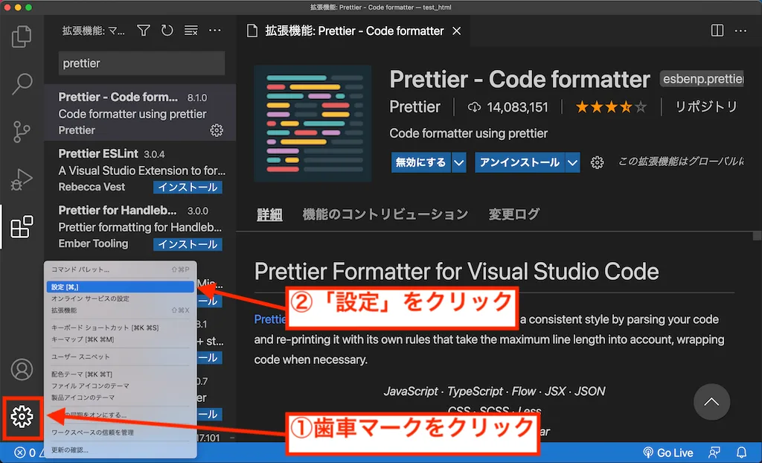The image size is (762, 463).
Task: Click the Prettier publisher name link
Action: click(x=415, y=107)
